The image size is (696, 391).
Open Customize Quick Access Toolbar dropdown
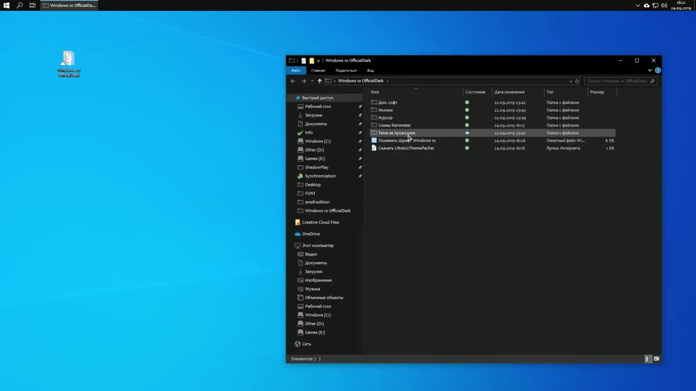click(x=319, y=60)
